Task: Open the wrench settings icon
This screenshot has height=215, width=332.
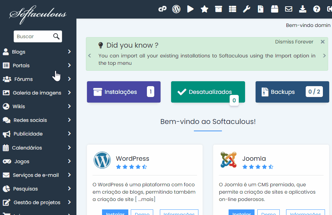Action: [246, 9]
